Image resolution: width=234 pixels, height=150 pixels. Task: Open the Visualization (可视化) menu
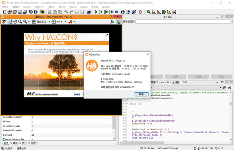click(x=39, y=7)
